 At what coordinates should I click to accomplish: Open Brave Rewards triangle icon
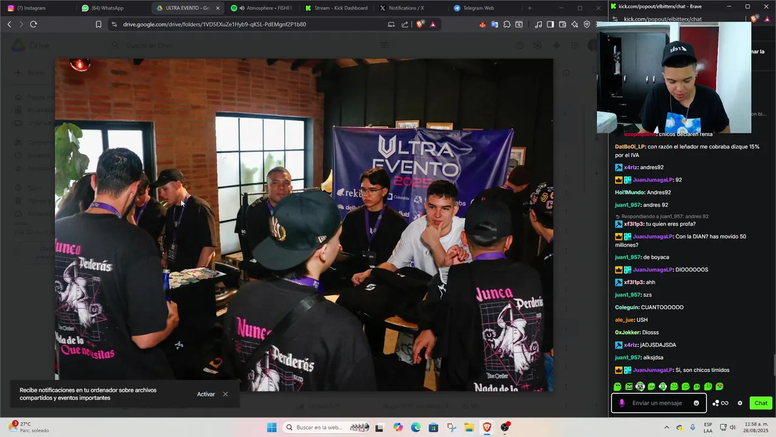coord(433,24)
